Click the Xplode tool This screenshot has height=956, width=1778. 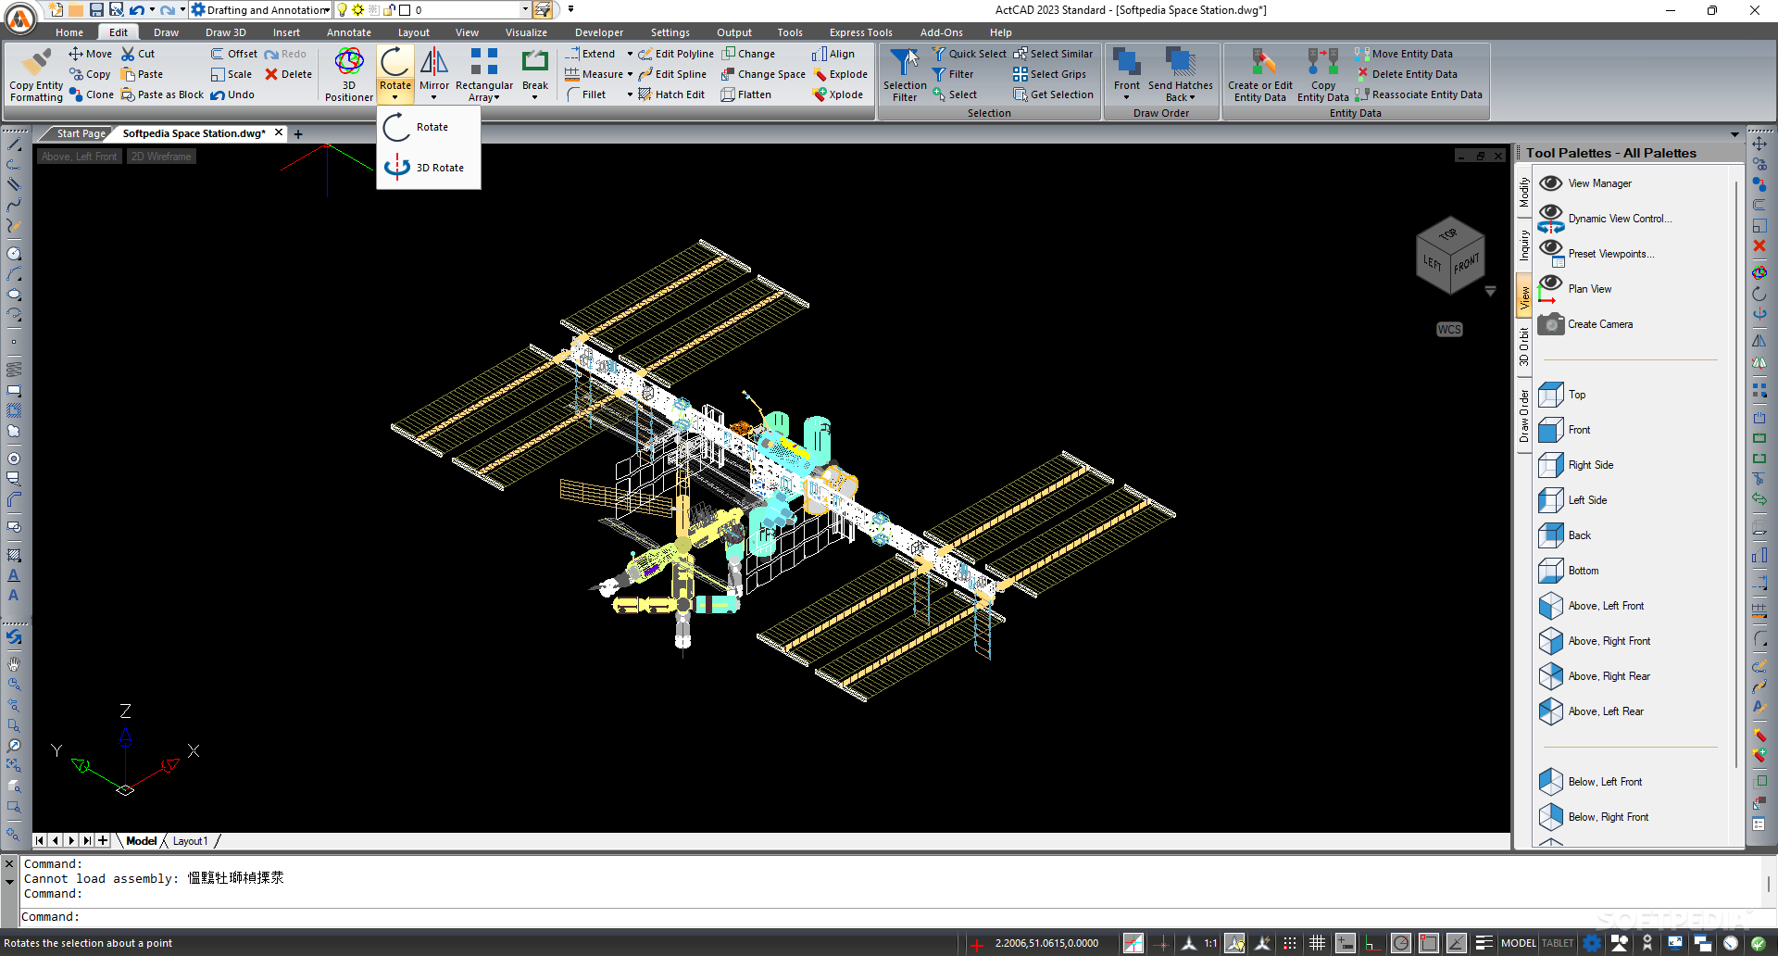click(x=838, y=94)
